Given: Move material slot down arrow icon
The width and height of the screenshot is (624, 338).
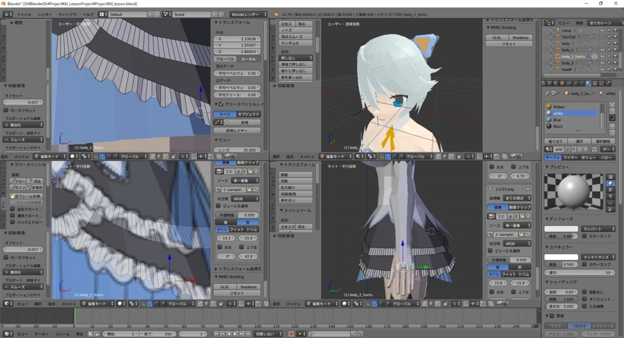Looking at the screenshot, I should pyautogui.click(x=612, y=133).
